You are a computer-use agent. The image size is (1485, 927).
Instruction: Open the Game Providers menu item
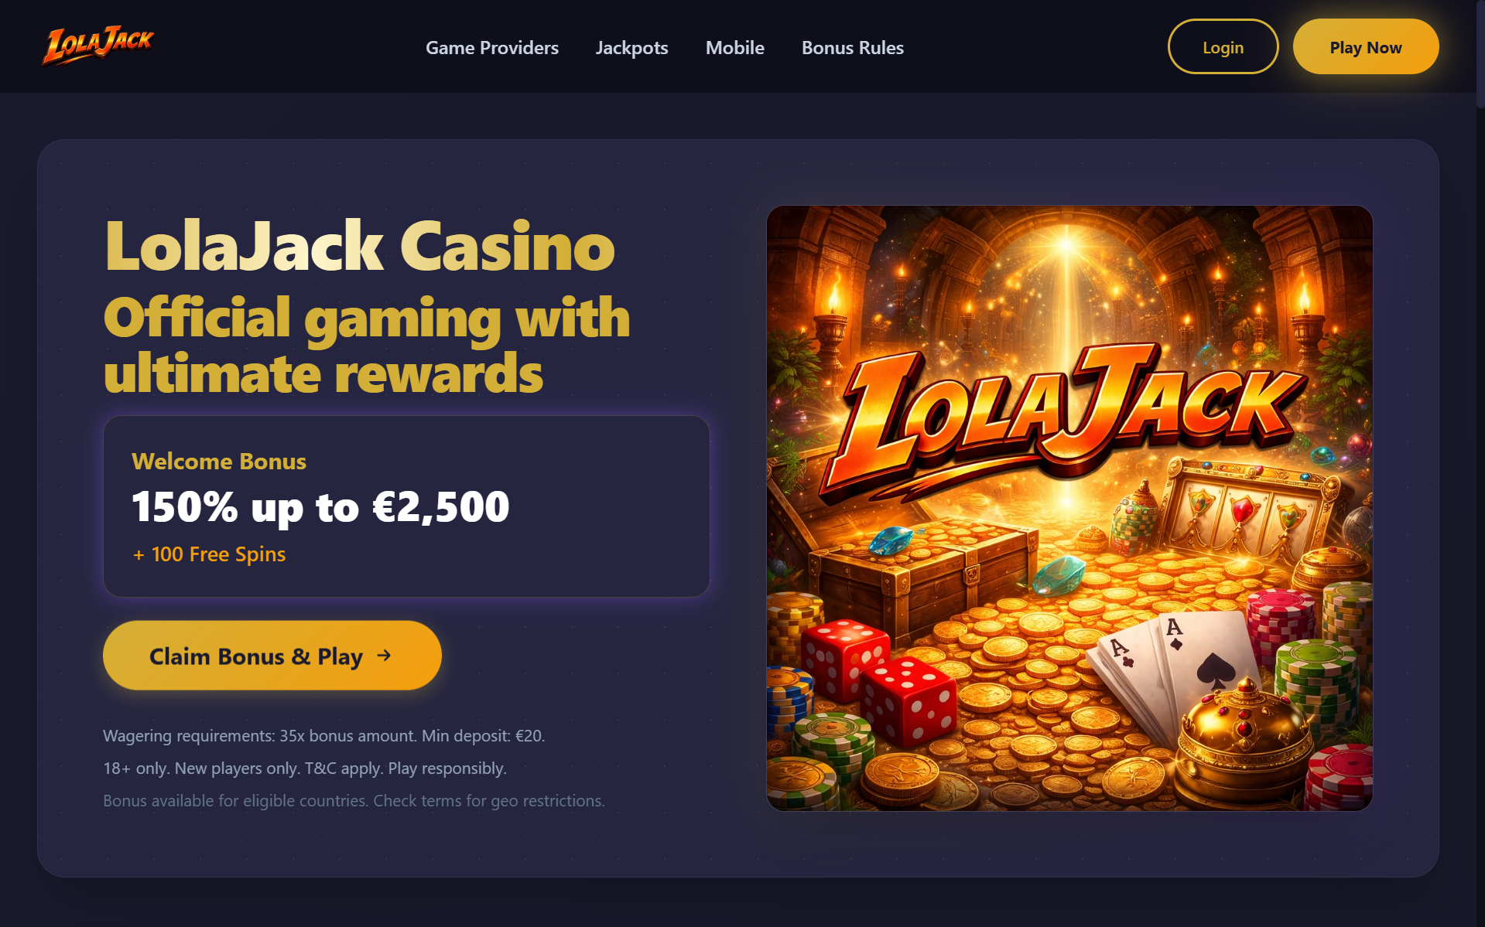coord(492,48)
